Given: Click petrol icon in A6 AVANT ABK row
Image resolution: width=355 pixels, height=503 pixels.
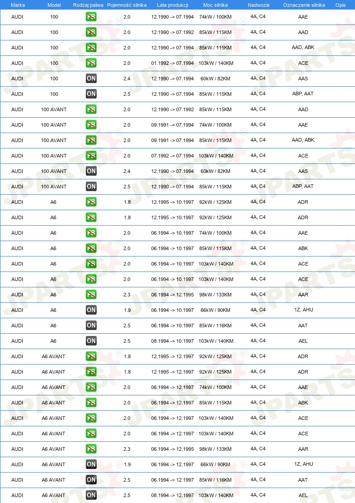Looking at the screenshot, I should click(x=91, y=403).
